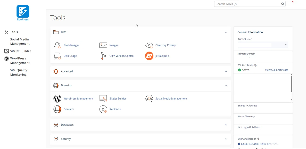Click the Advanced gear section icon
Viewport: 306px width, 149px height.
pos(56,72)
